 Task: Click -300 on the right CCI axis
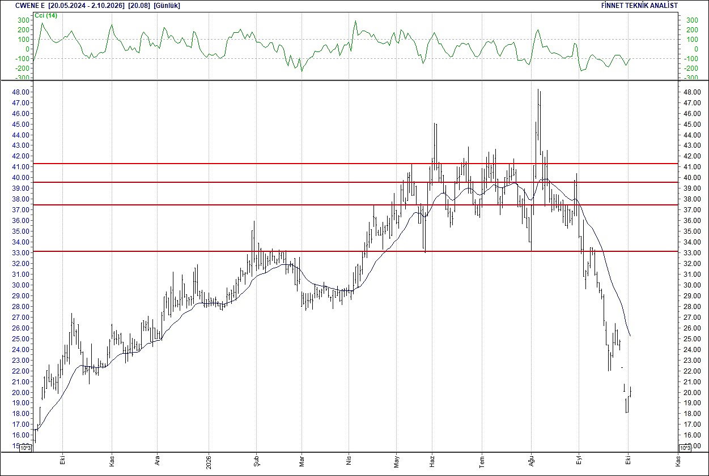(x=692, y=78)
